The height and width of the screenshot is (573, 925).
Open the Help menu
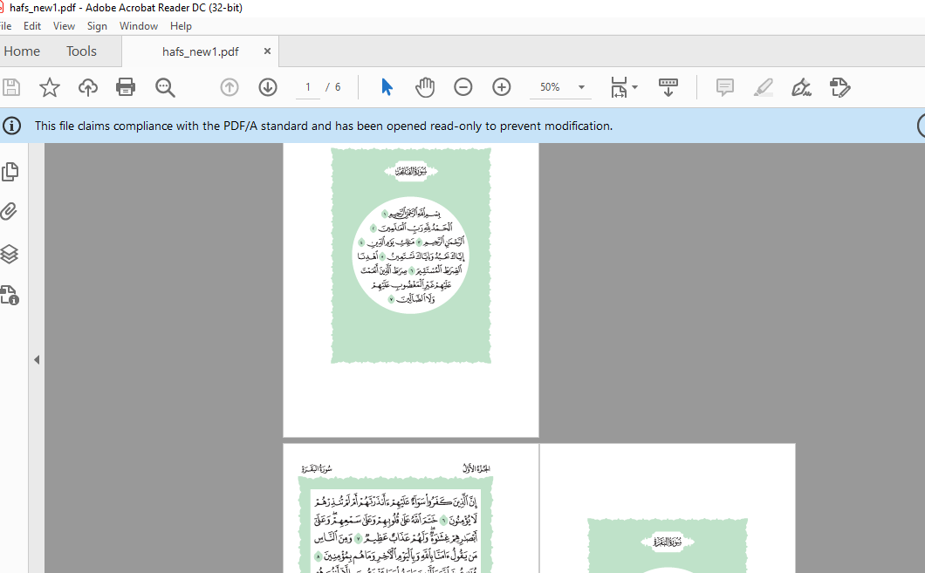(181, 26)
